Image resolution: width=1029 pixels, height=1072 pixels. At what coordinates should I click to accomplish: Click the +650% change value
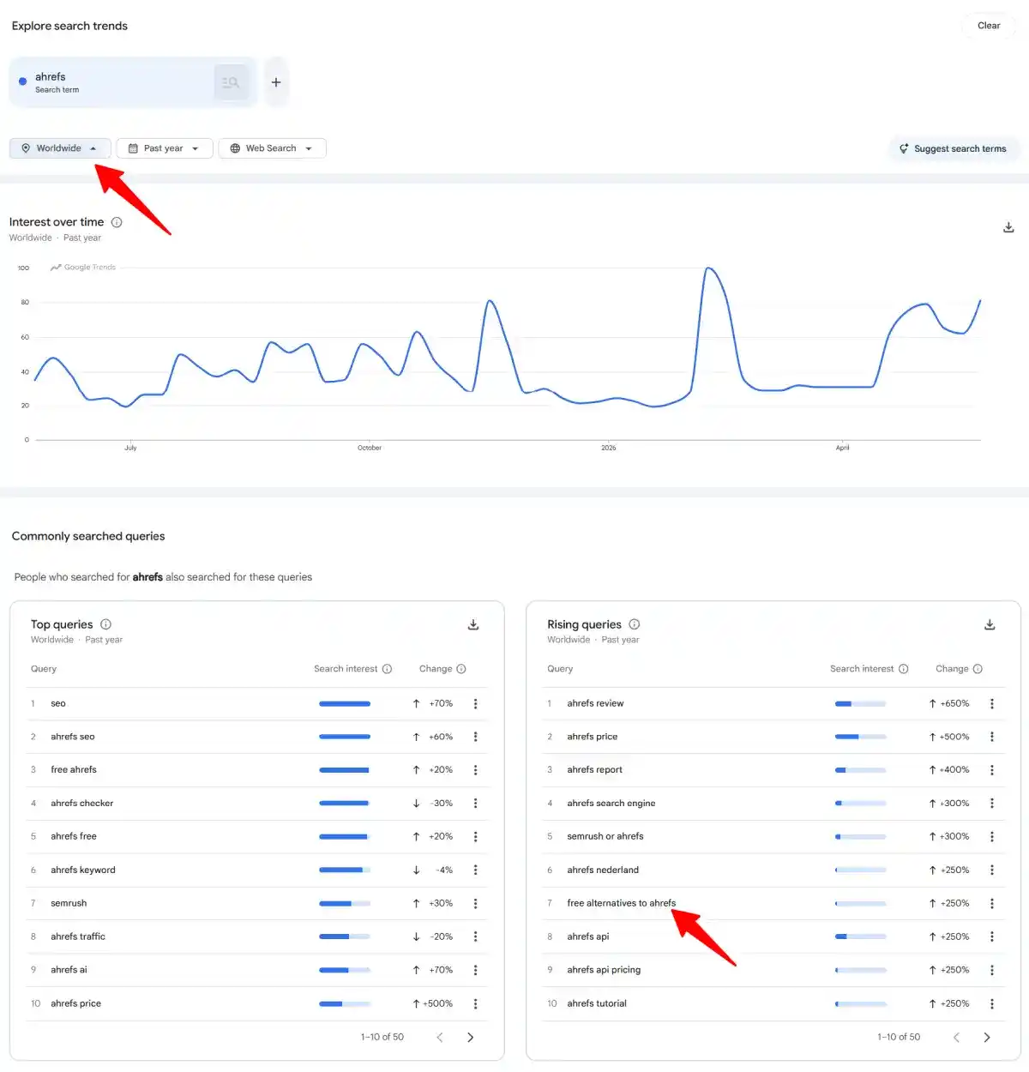click(x=954, y=703)
